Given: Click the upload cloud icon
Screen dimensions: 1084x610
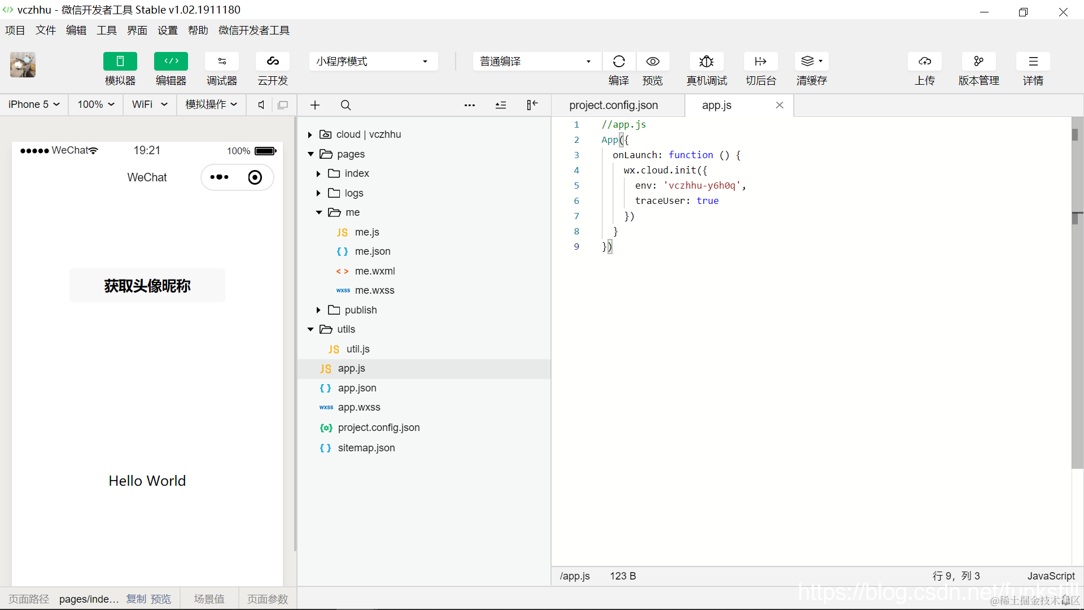Looking at the screenshot, I should pyautogui.click(x=924, y=62).
